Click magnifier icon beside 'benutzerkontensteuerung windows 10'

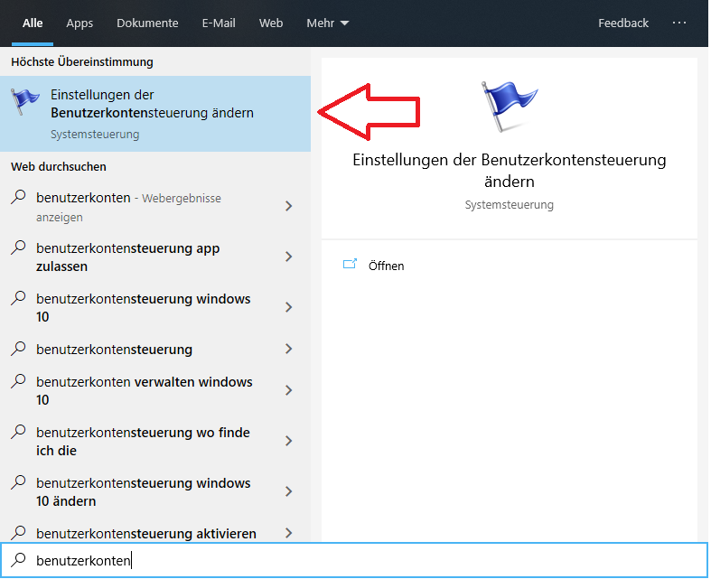pyautogui.click(x=18, y=298)
